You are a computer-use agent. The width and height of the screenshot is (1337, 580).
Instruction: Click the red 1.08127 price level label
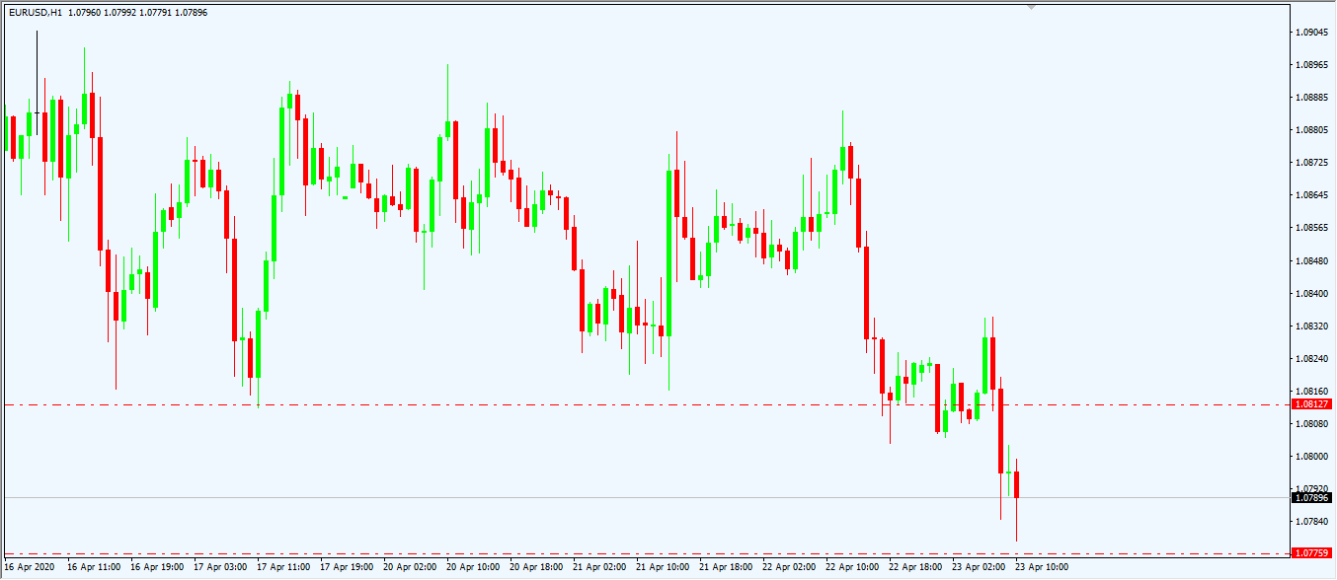(1312, 404)
